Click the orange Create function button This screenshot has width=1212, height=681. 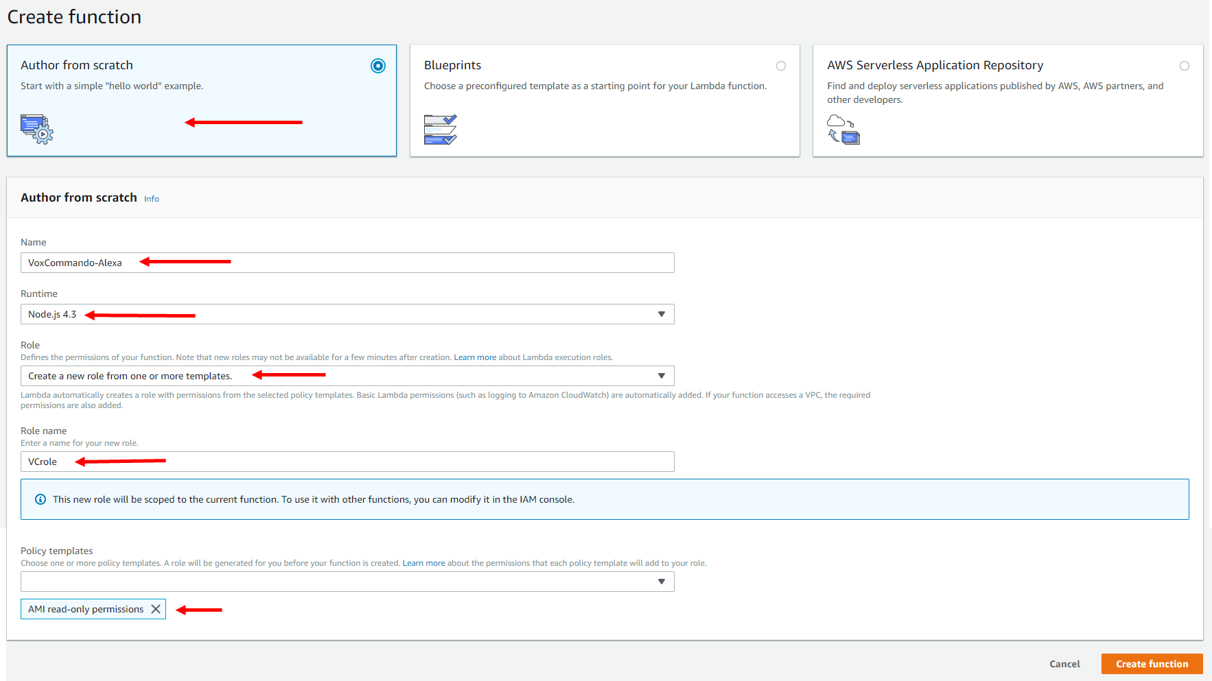click(1152, 664)
